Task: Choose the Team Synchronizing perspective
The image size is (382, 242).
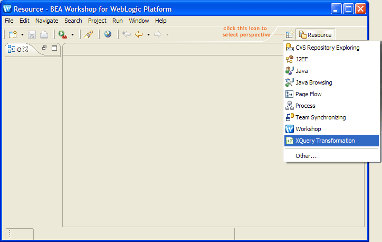Action: [331, 117]
